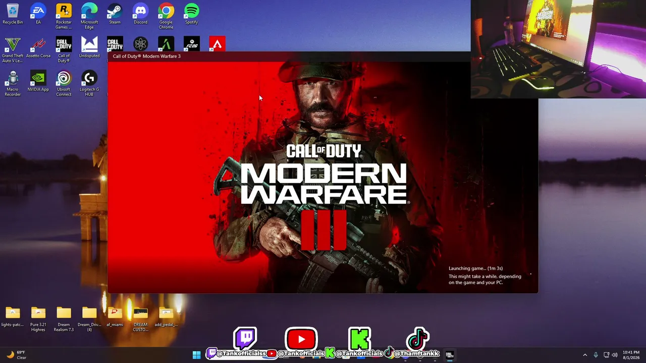The height and width of the screenshot is (363, 646).
Task: Select the Logitech G HUB shortcut
Action: pyautogui.click(x=89, y=83)
